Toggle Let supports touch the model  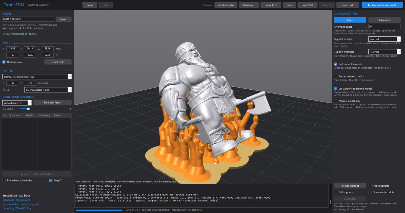[x=336, y=89]
